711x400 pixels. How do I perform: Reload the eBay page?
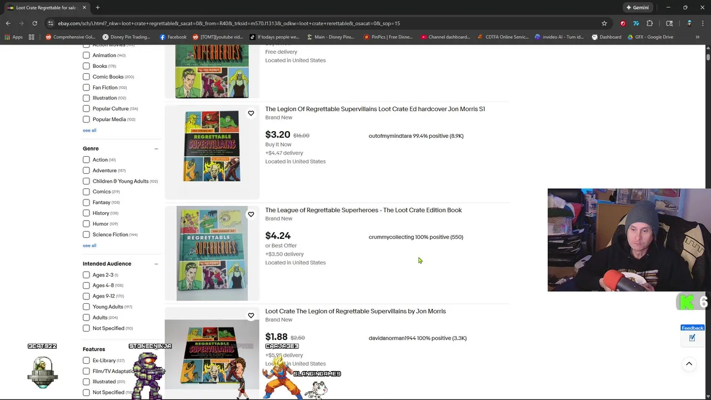click(34, 23)
